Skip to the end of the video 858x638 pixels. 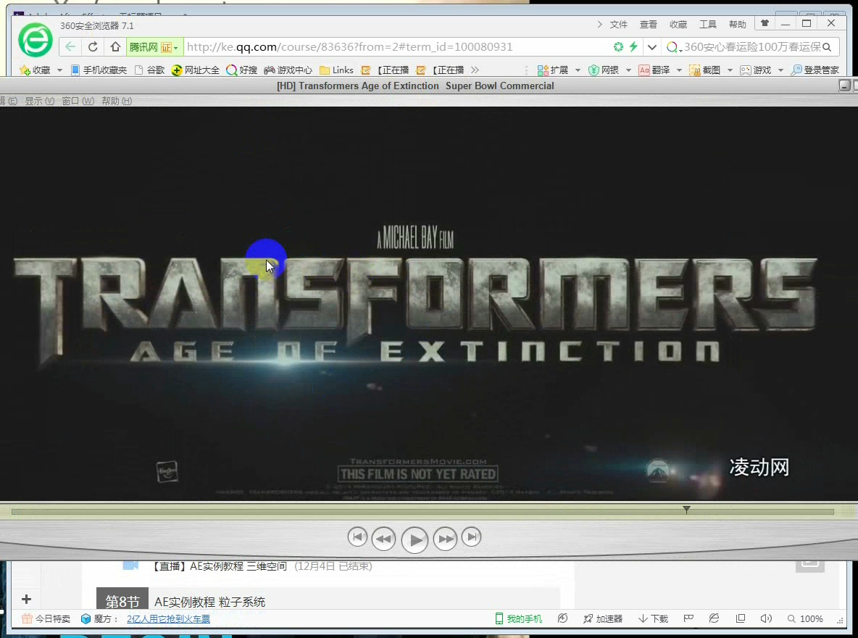click(472, 537)
